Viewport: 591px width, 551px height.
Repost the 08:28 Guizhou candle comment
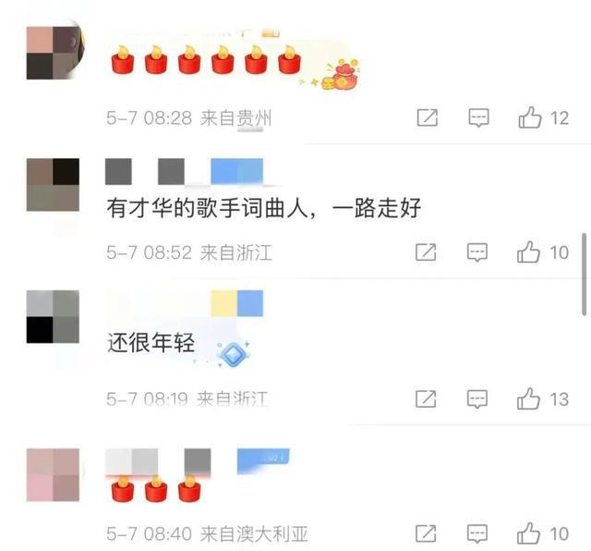[428, 117]
